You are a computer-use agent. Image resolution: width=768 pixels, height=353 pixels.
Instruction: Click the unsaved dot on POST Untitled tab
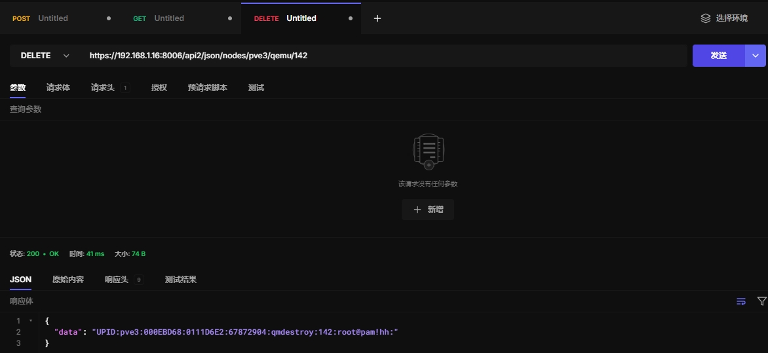coord(109,18)
